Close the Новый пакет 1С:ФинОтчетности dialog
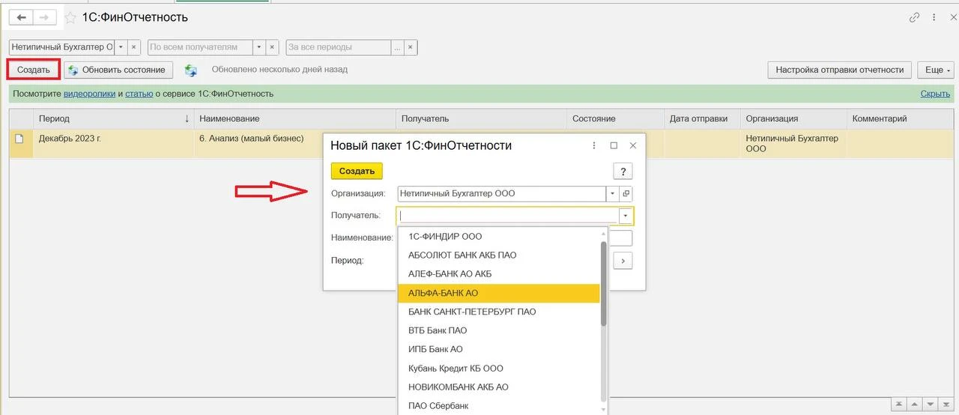Image resolution: width=959 pixels, height=415 pixels. [x=633, y=145]
